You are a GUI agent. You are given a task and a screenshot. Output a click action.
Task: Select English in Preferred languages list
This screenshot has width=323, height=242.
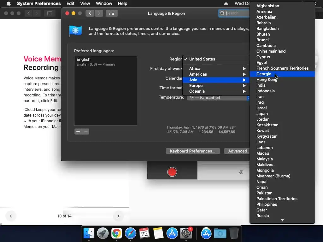(x=106, y=62)
